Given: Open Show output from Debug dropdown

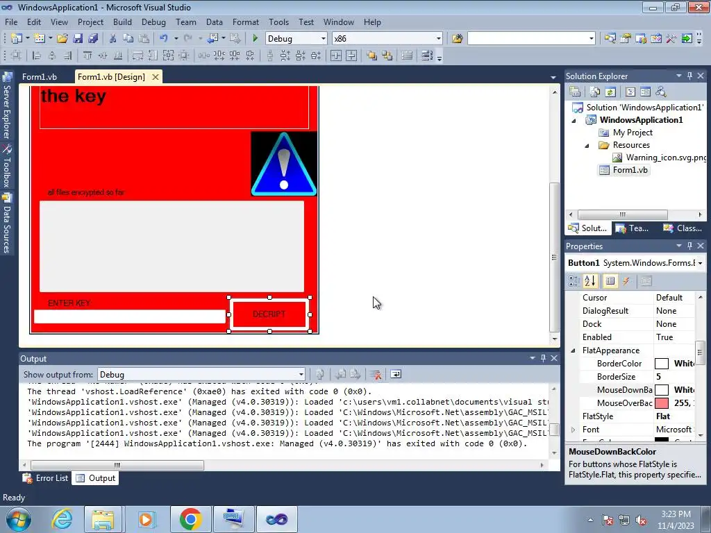Looking at the screenshot, I should click(x=301, y=374).
